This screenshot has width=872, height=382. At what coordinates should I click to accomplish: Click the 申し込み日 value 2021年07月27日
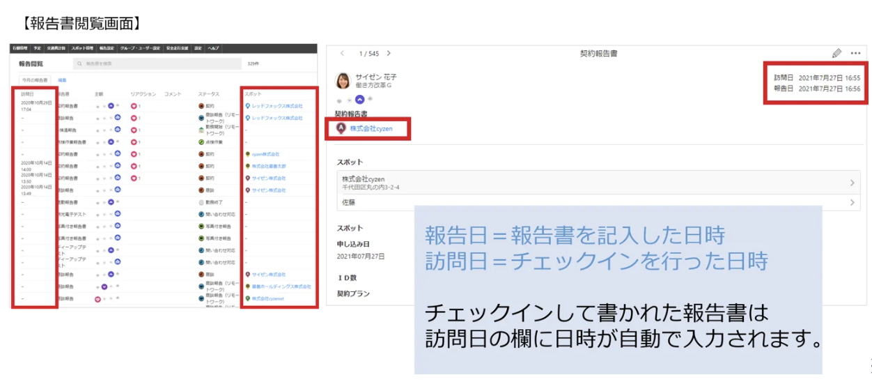[361, 257]
